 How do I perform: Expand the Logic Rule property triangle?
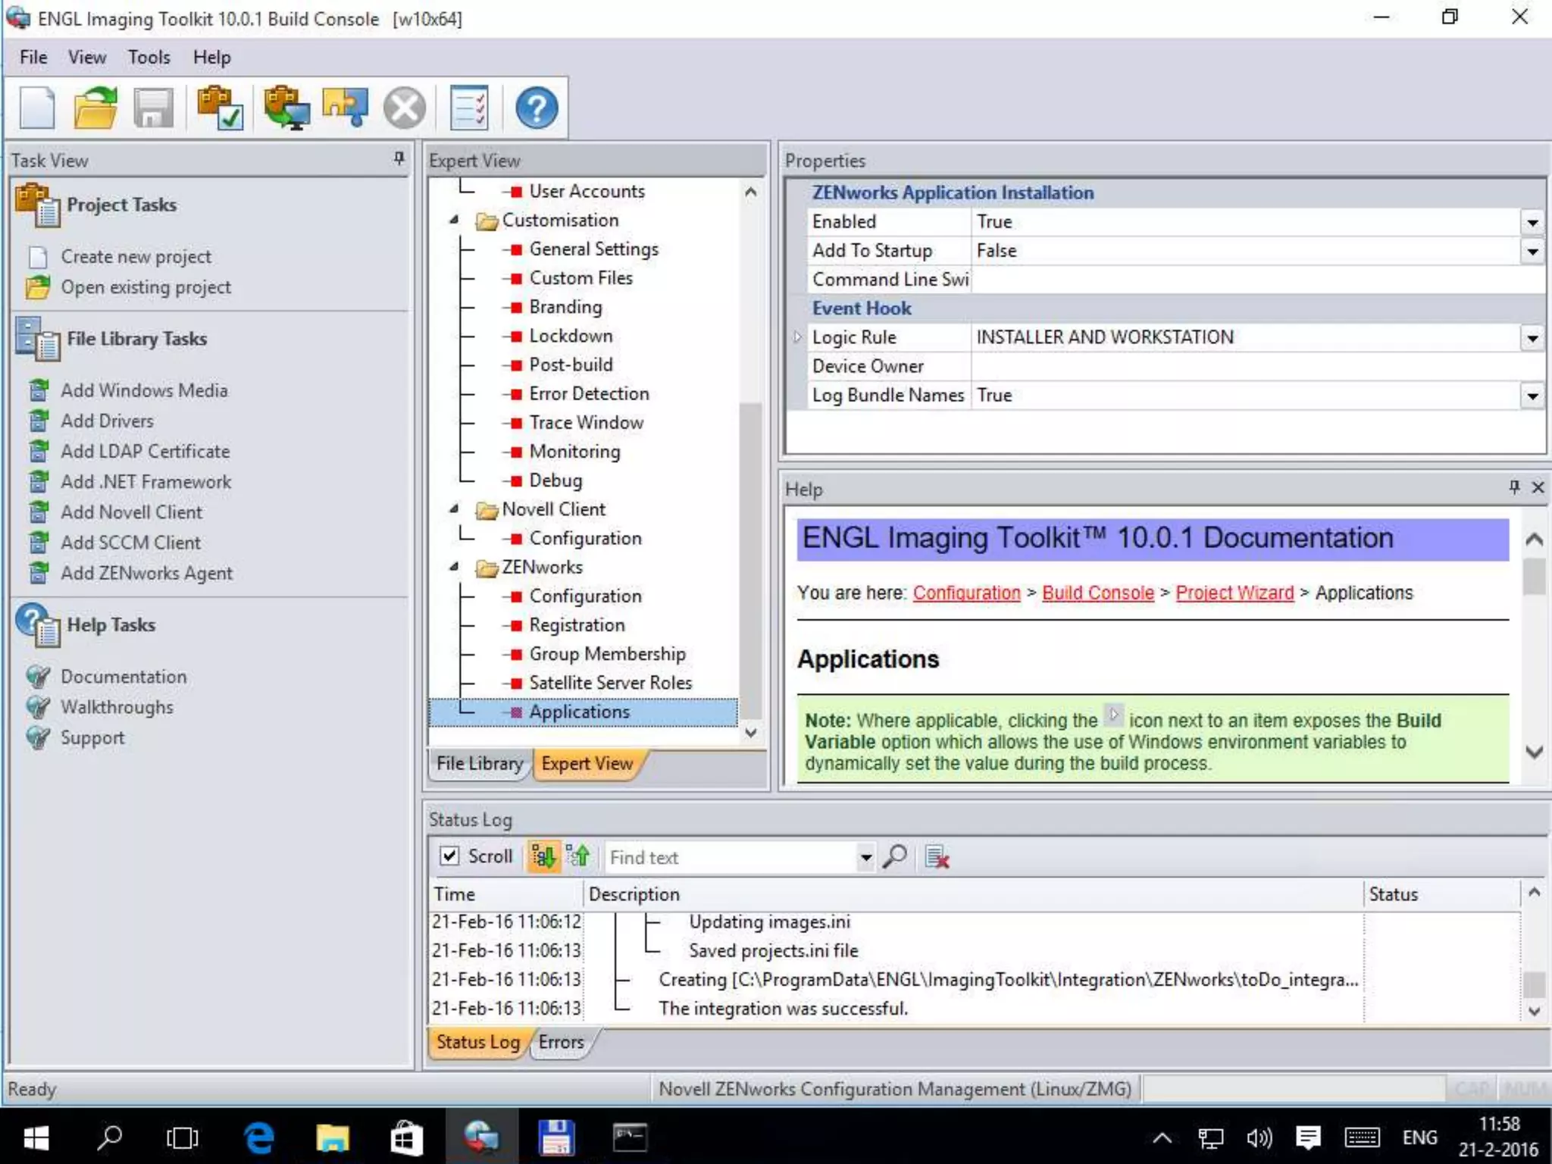(796, 337)
